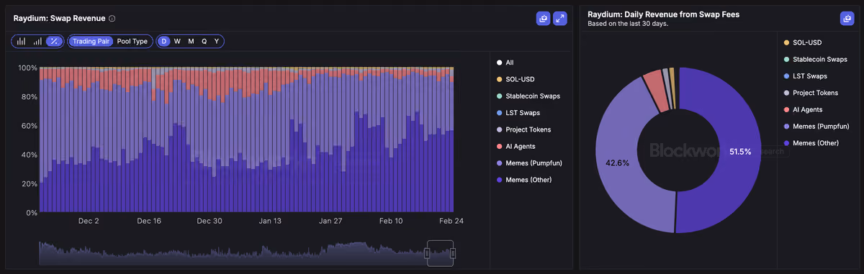Click the 60% y-axis label
This screenshot has height=274, width=864.
pyautogui.click(x=30, y=126)
